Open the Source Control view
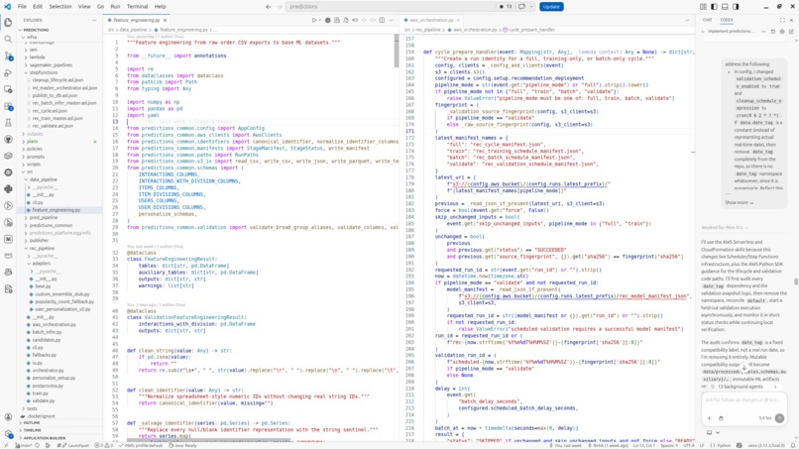The height and width of the screenshot is (449, 799). click(8, 56)
